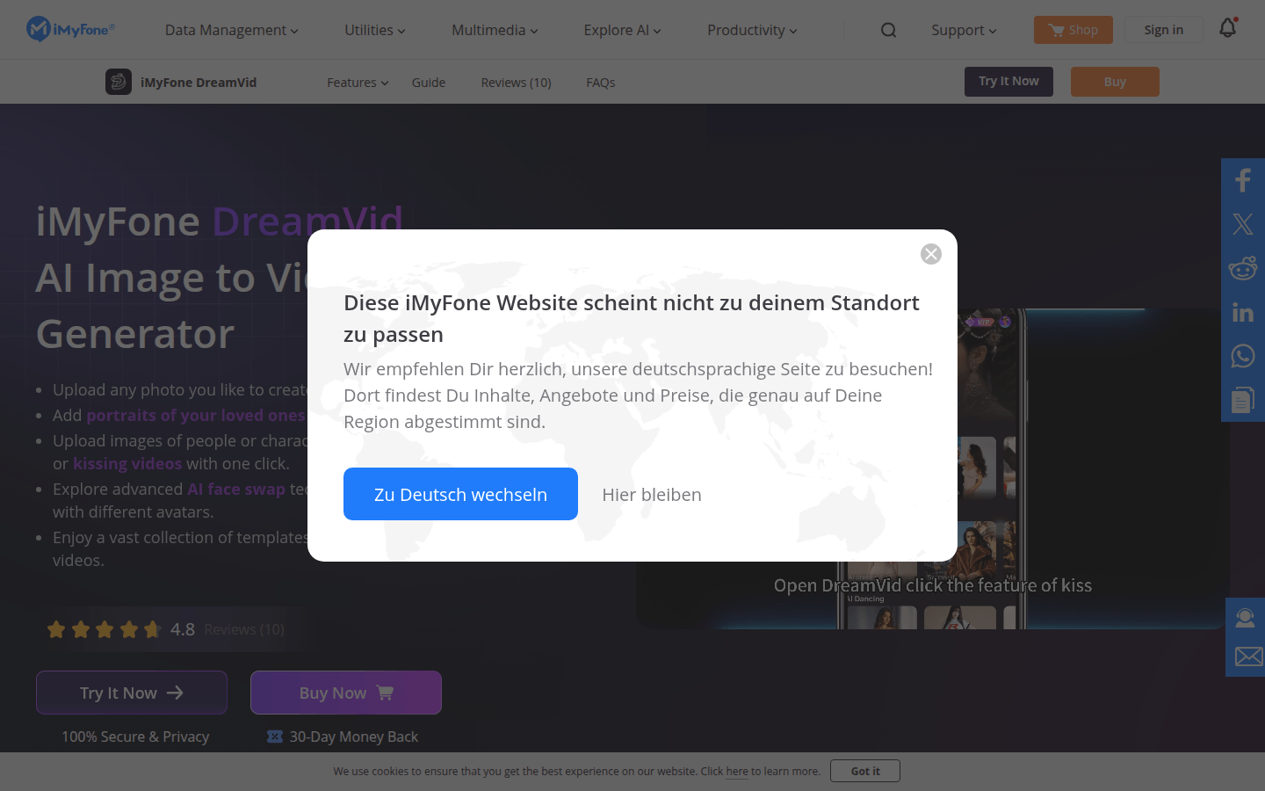Open the AI face swap link
Viewport: 1265px width, 791px height.
236,489
